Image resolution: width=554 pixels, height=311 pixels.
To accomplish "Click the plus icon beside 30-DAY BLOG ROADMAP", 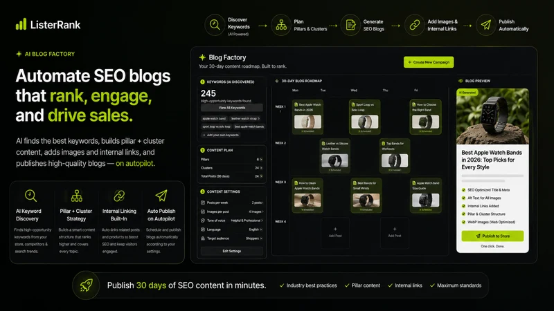I will click(276, 81).
